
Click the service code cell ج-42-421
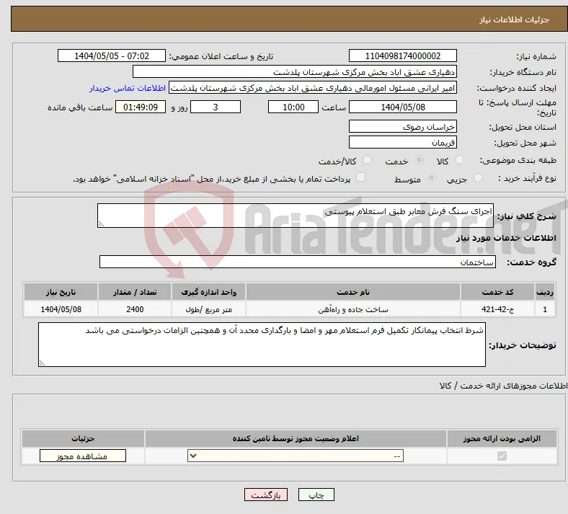point(498,309)
